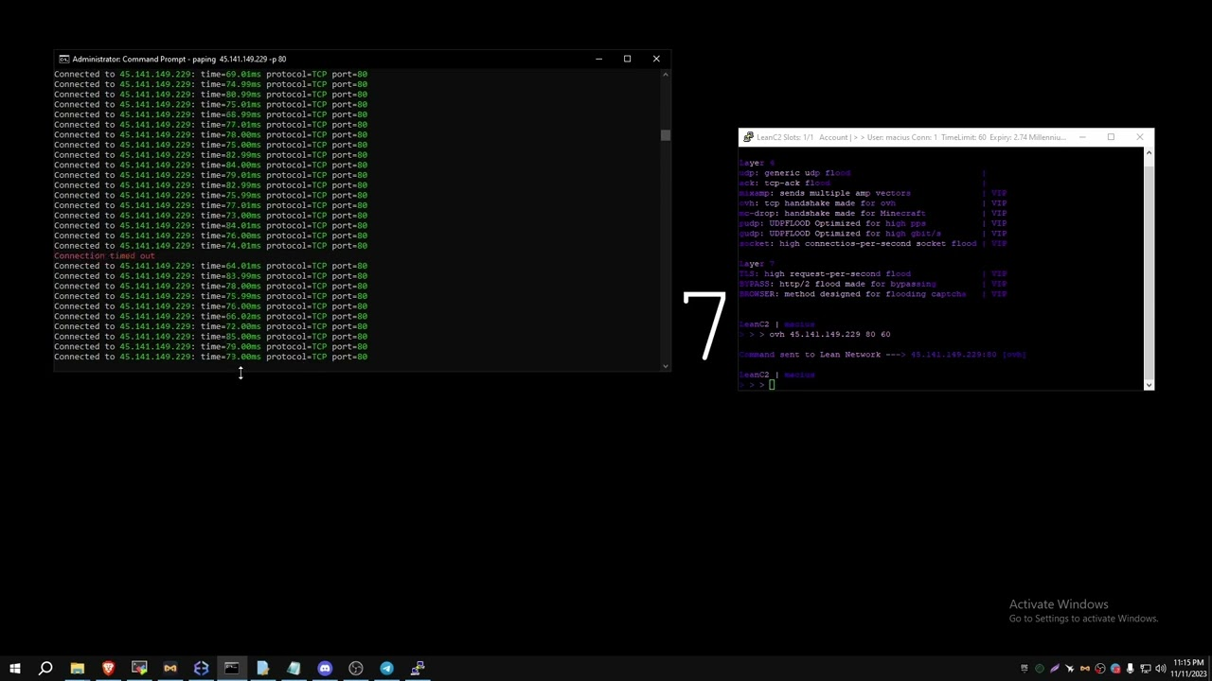Open the Windows Start menu
The height and width of the screenshot is (681, 1212).
[x=15, y=669]
